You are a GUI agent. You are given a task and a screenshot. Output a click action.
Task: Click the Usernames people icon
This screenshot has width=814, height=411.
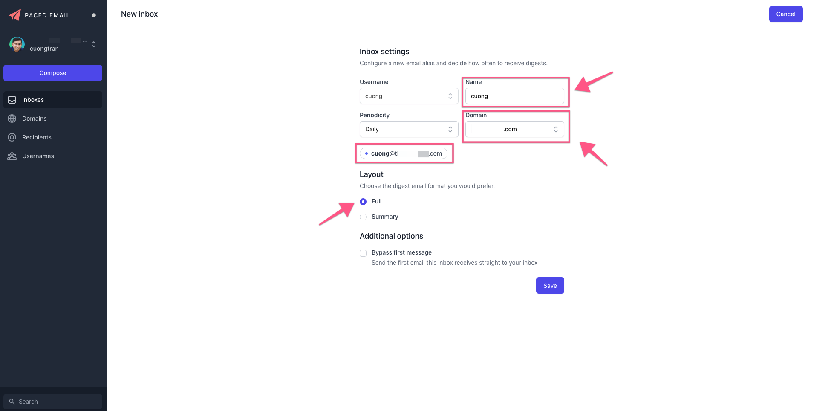(12, 156)
